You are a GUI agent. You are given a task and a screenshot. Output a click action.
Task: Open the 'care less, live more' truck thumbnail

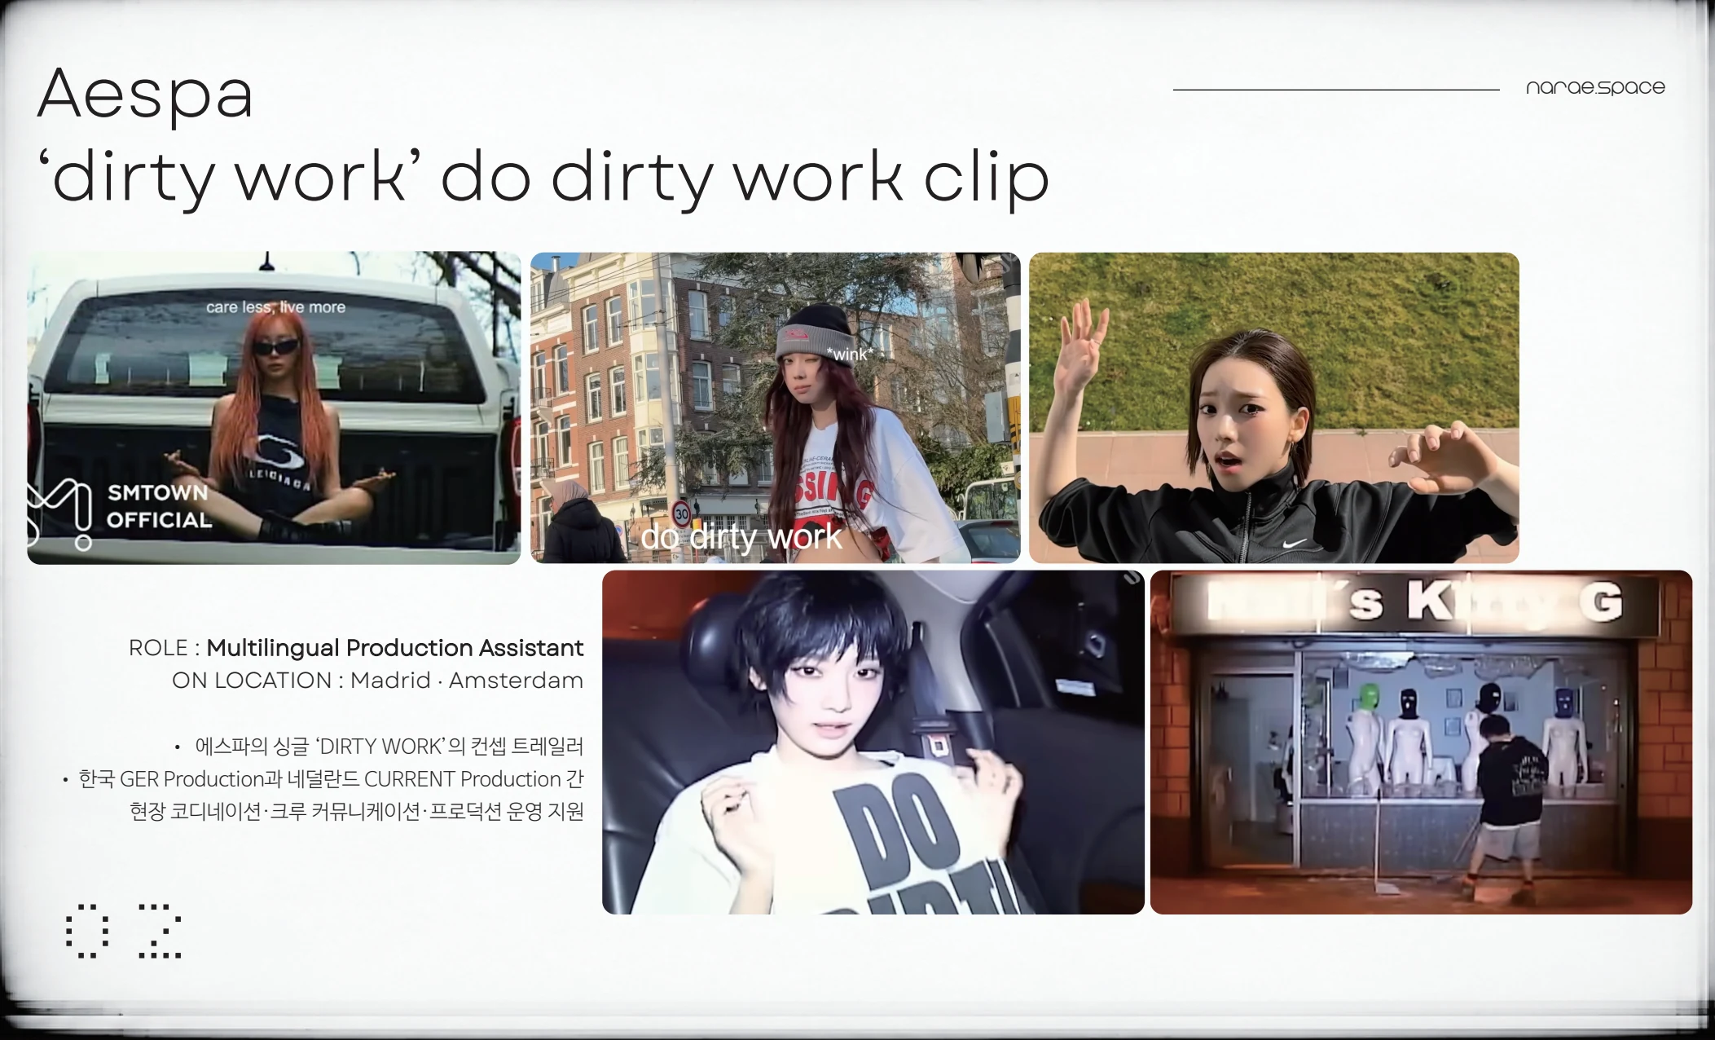274,408
